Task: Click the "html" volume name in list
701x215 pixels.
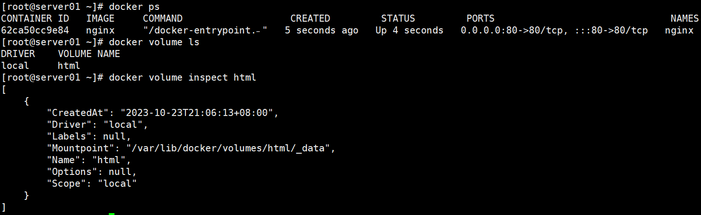Action: (69, 66)
